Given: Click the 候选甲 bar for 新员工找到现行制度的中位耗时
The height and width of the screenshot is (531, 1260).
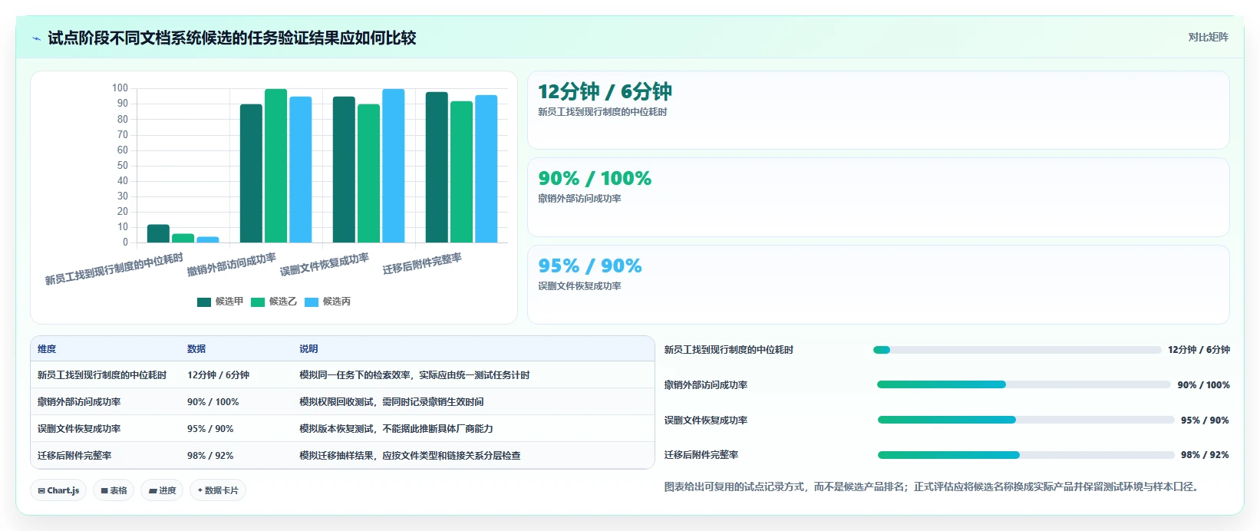Looking at the screenshot, I should (158, 233).
